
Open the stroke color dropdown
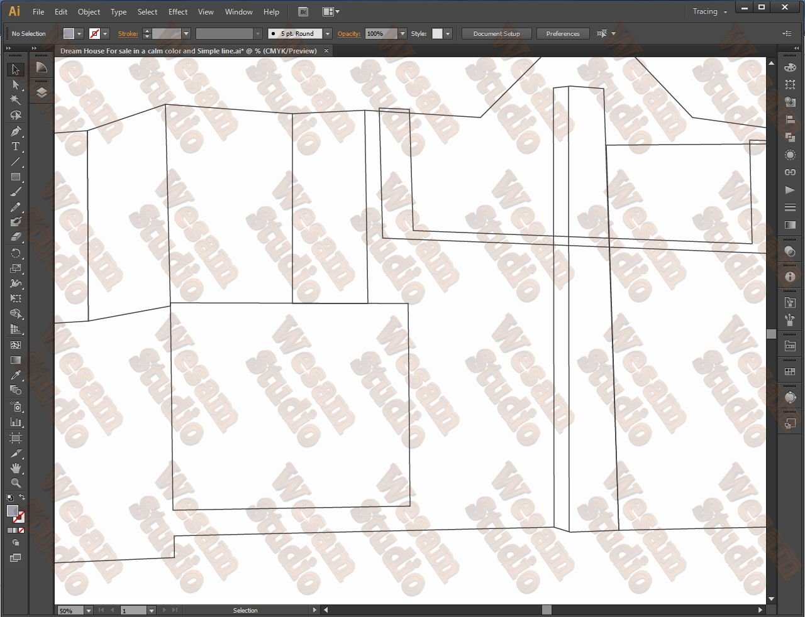pos(105,34)
